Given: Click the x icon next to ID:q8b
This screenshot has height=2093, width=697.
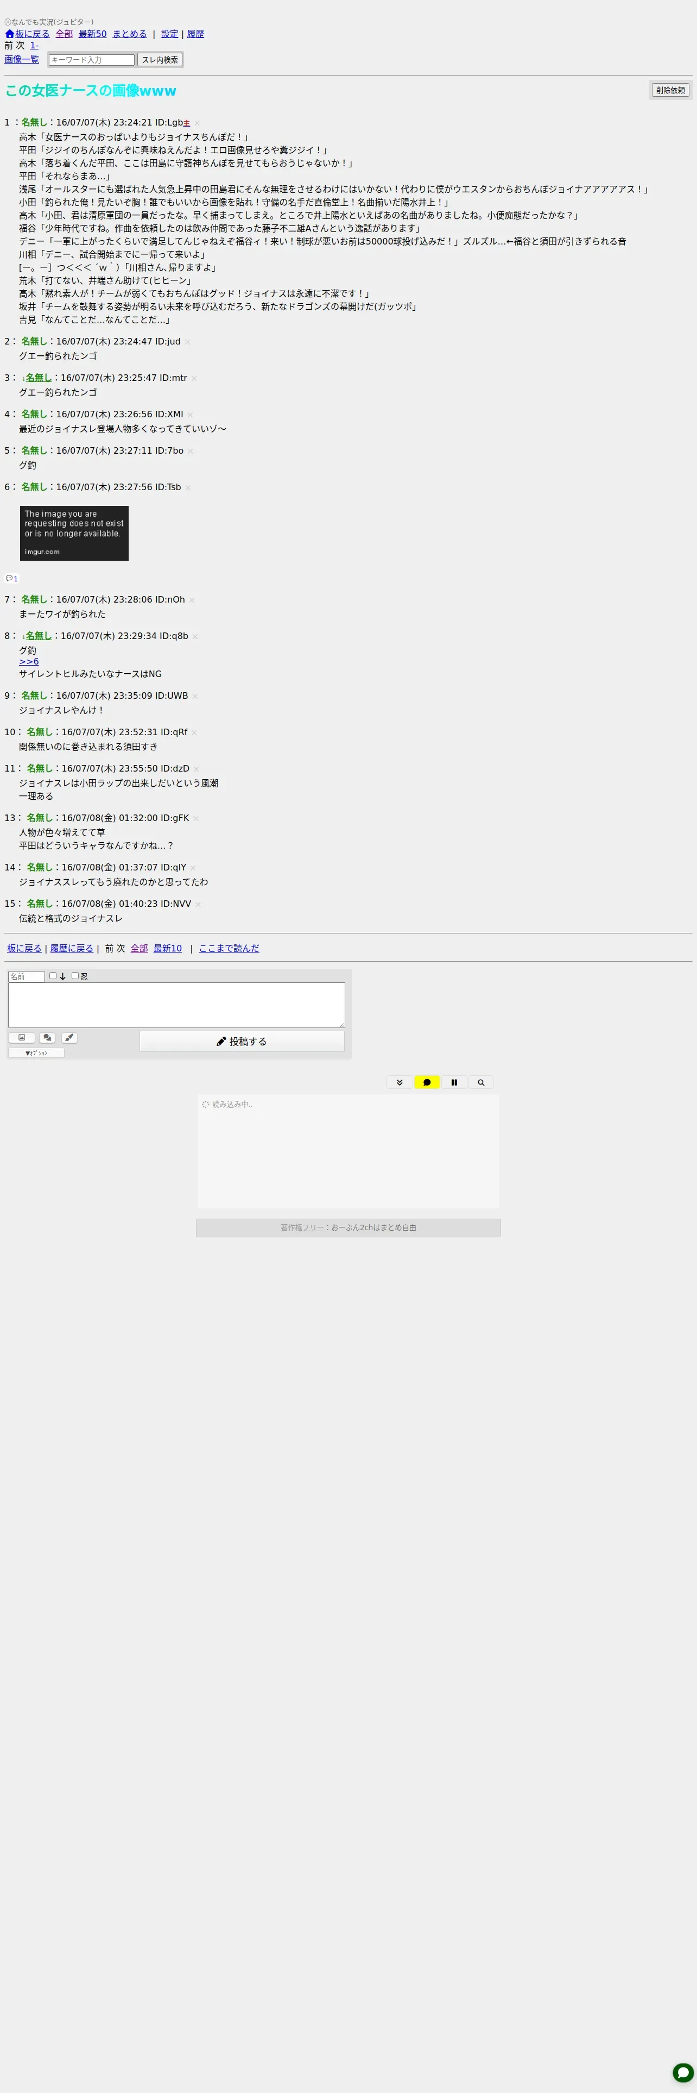Looking at the screenshot, I should [x=195, y=636].
